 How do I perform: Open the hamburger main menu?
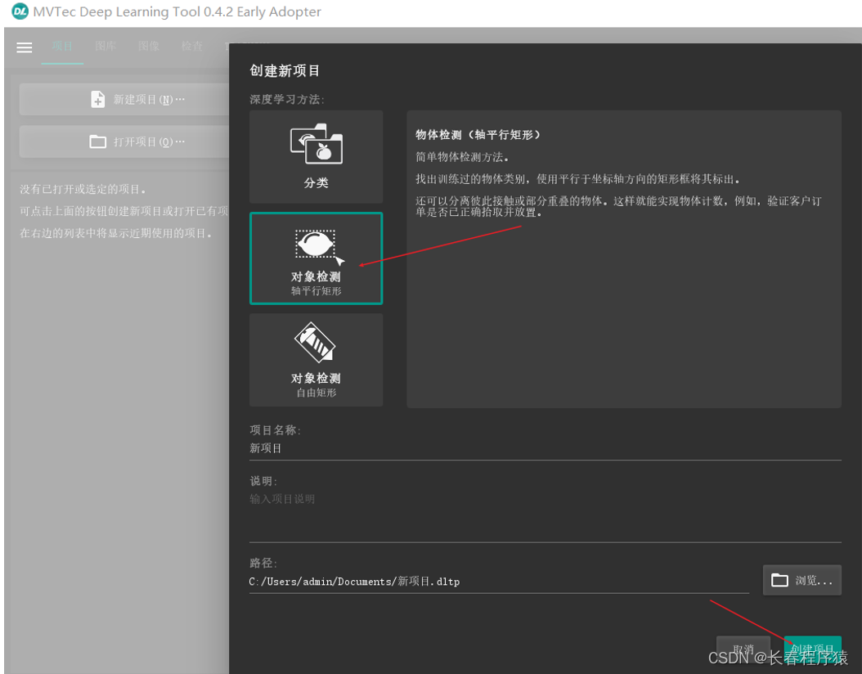coord(25,47)
